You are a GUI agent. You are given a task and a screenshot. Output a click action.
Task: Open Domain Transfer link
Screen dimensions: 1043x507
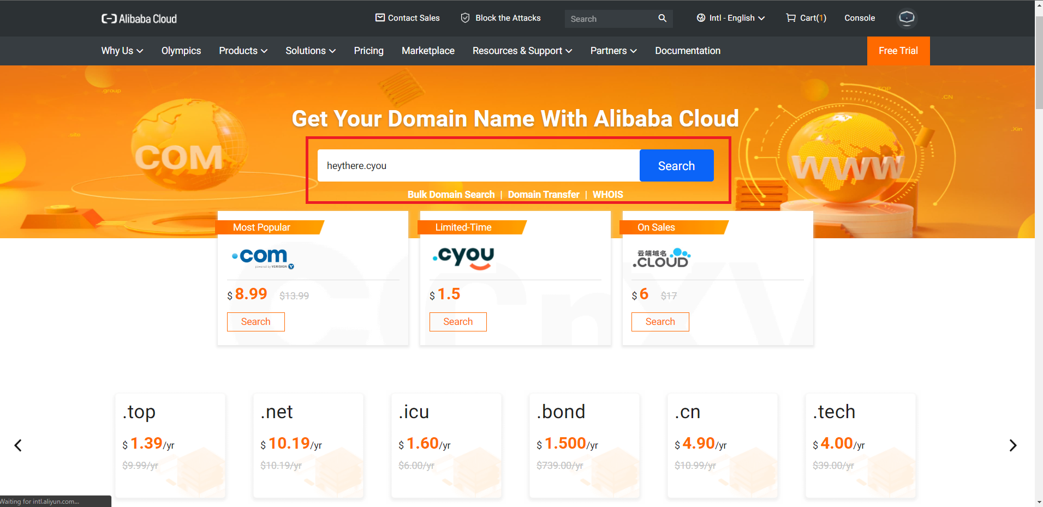(x=544, y=195)
